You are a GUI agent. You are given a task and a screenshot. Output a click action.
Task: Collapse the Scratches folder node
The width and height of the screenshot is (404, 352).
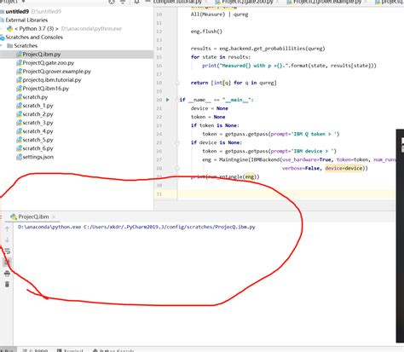coord(2,46)
